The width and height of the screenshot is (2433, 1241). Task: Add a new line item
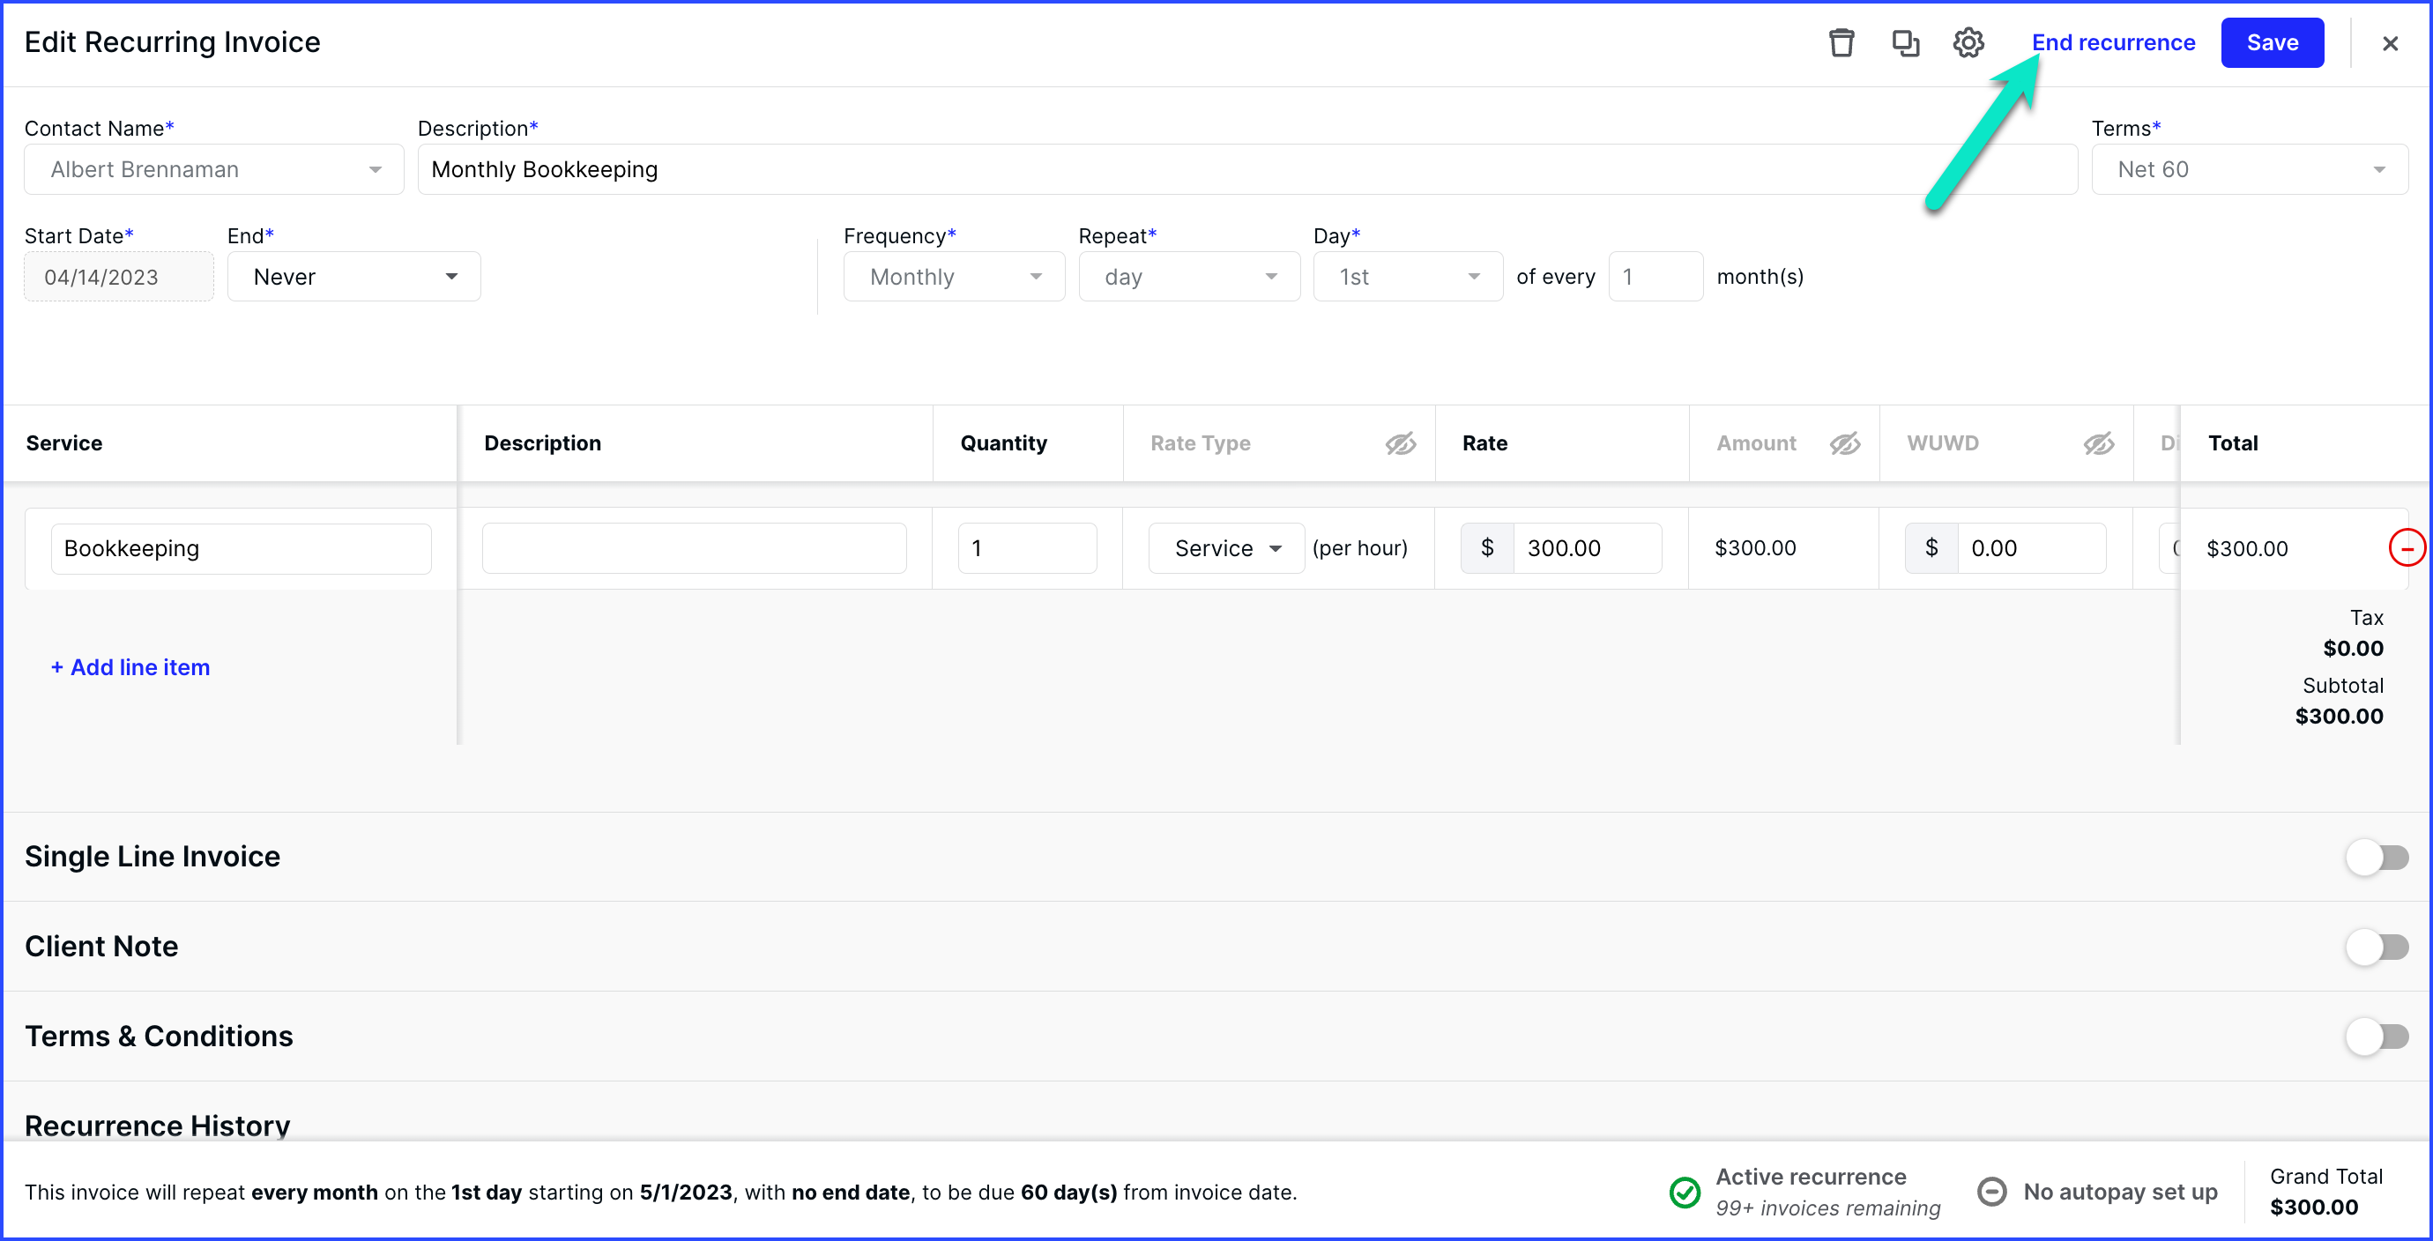(x=130, y=667)
